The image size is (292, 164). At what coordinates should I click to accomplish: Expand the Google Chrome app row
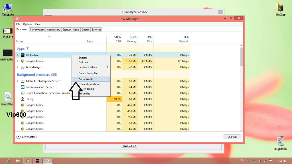[x=18, y=61]
